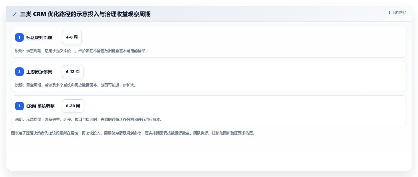Click the chart title 三类 CRM 优化路径的示意投入与治理收益观察周期
Viewport: 418px width, 177px height.
[x=85, y=14]
